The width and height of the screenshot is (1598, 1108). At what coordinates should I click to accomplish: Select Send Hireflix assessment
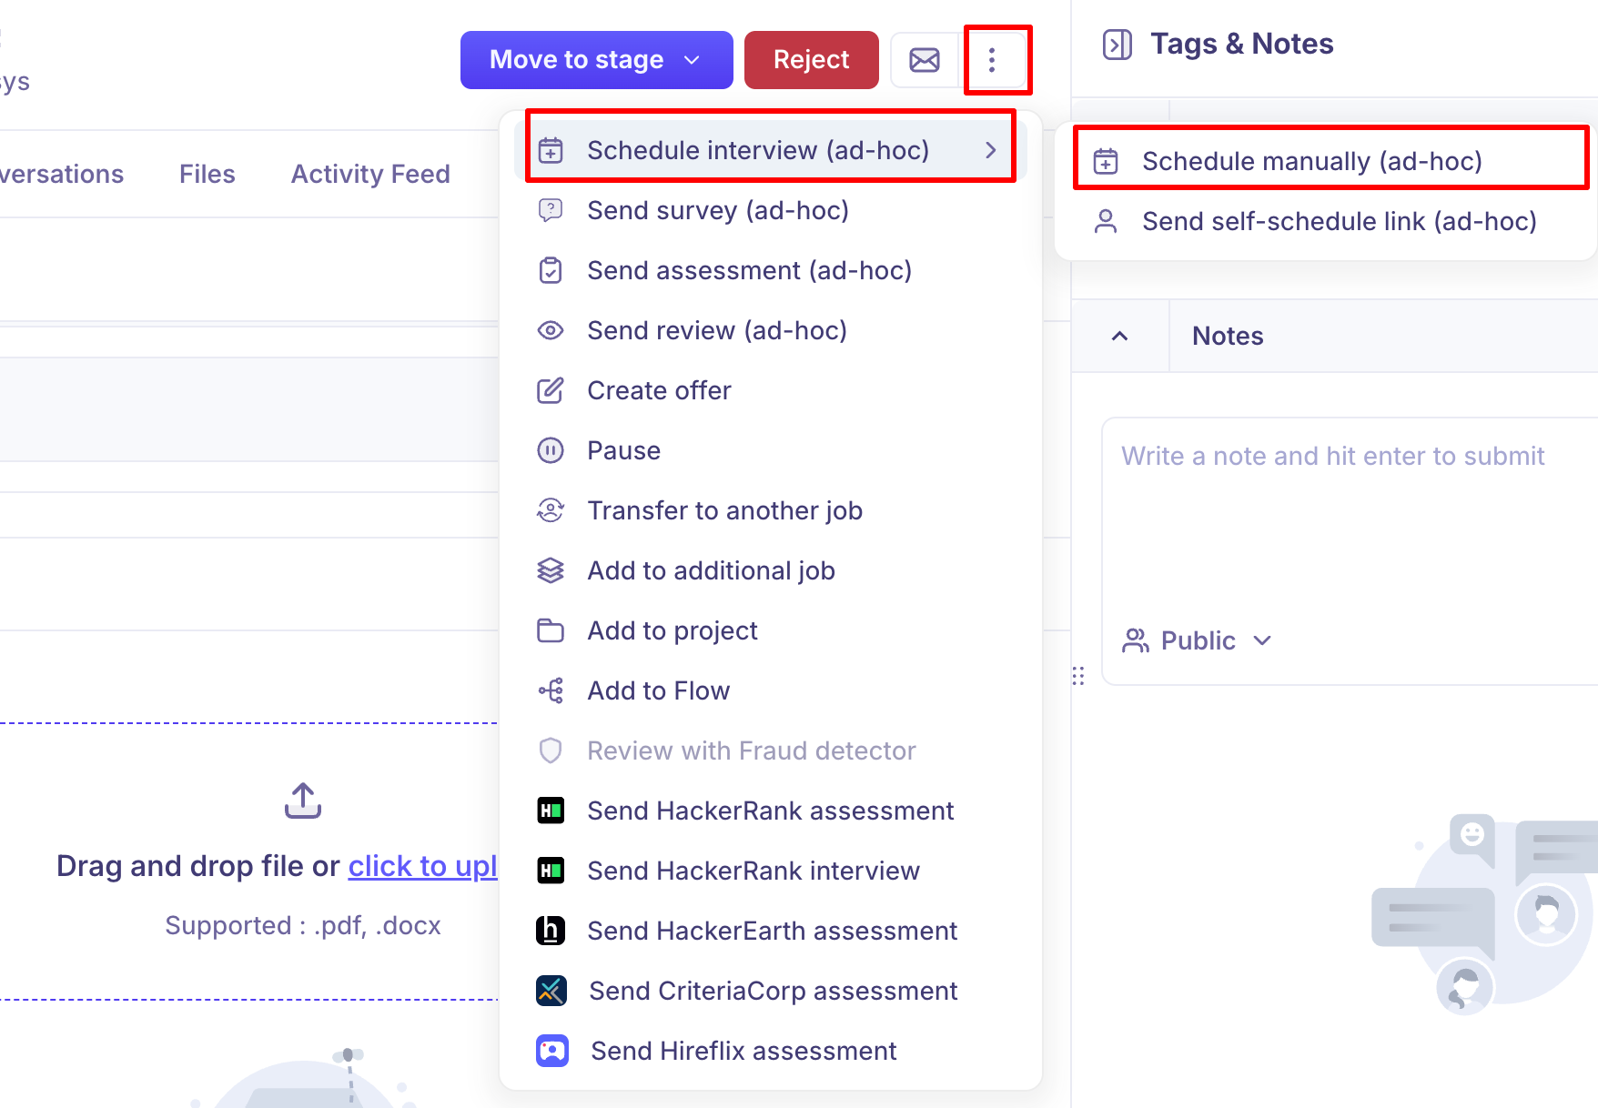click(771, 1051)
